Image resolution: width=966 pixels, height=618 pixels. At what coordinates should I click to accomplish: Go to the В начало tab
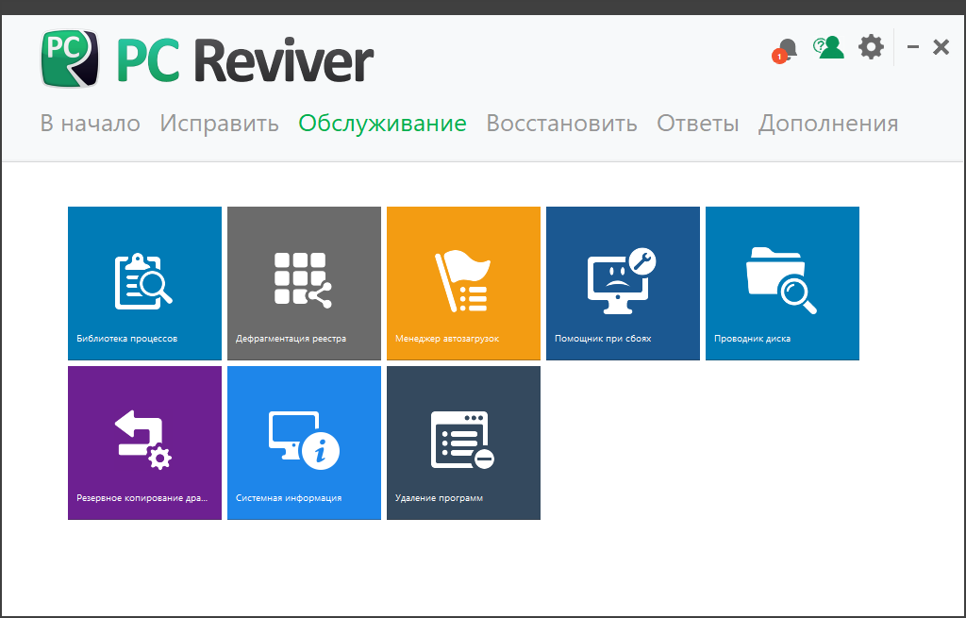tap(90, 124)
